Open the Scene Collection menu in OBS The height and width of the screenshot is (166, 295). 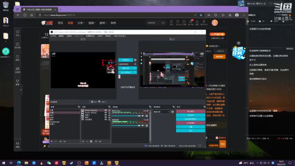(90, 36)
